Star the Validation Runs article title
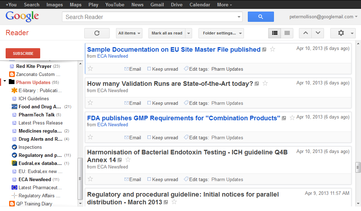Screen dimensions: 361x211 pyautogui.click(x=265, y=83)
